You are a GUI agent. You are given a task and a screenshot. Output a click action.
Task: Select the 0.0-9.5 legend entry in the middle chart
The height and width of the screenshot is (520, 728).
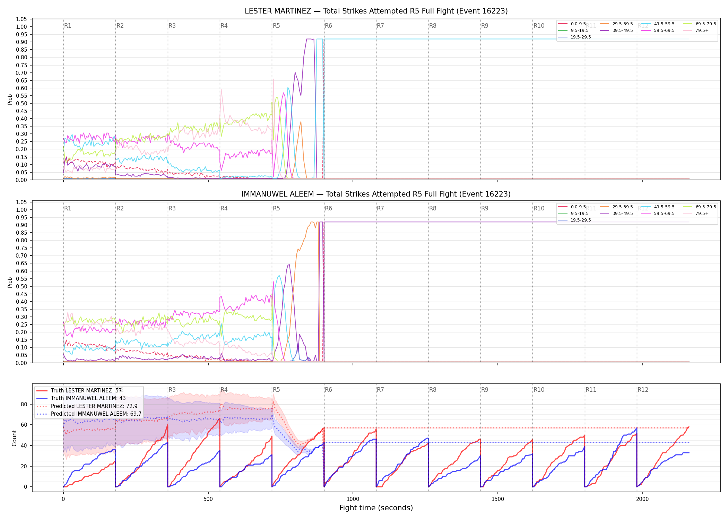pyautogui.click(x=572, y=207)
